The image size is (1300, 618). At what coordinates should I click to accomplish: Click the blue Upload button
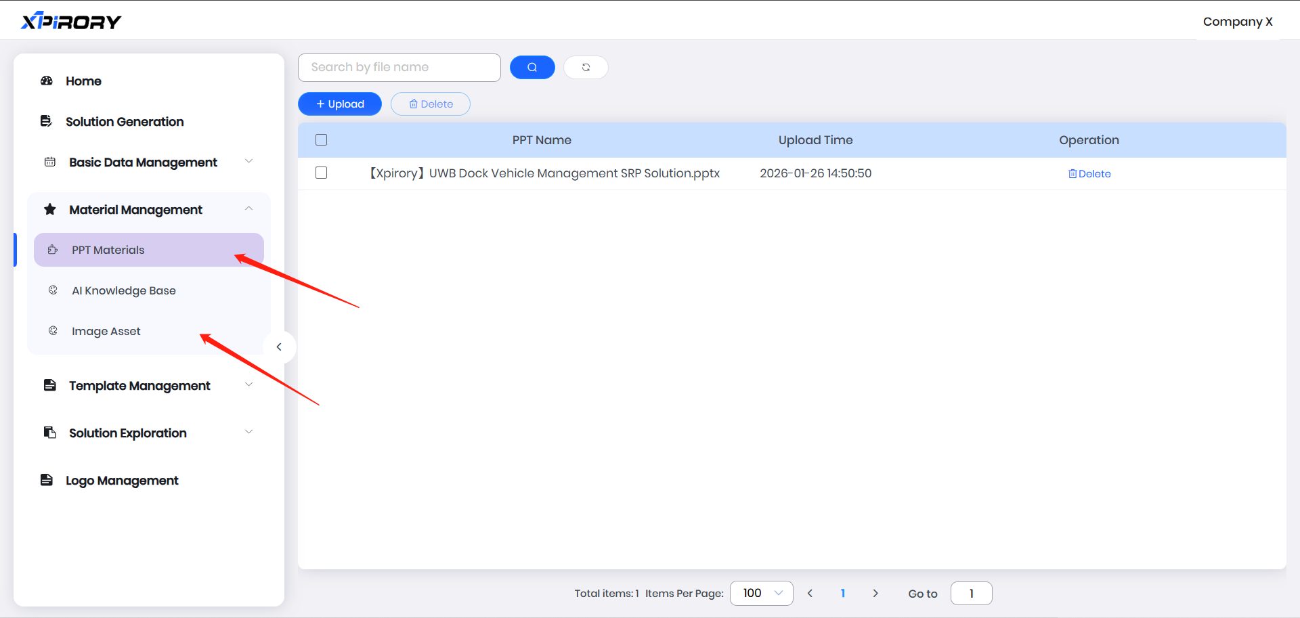(x=340, y=104)
